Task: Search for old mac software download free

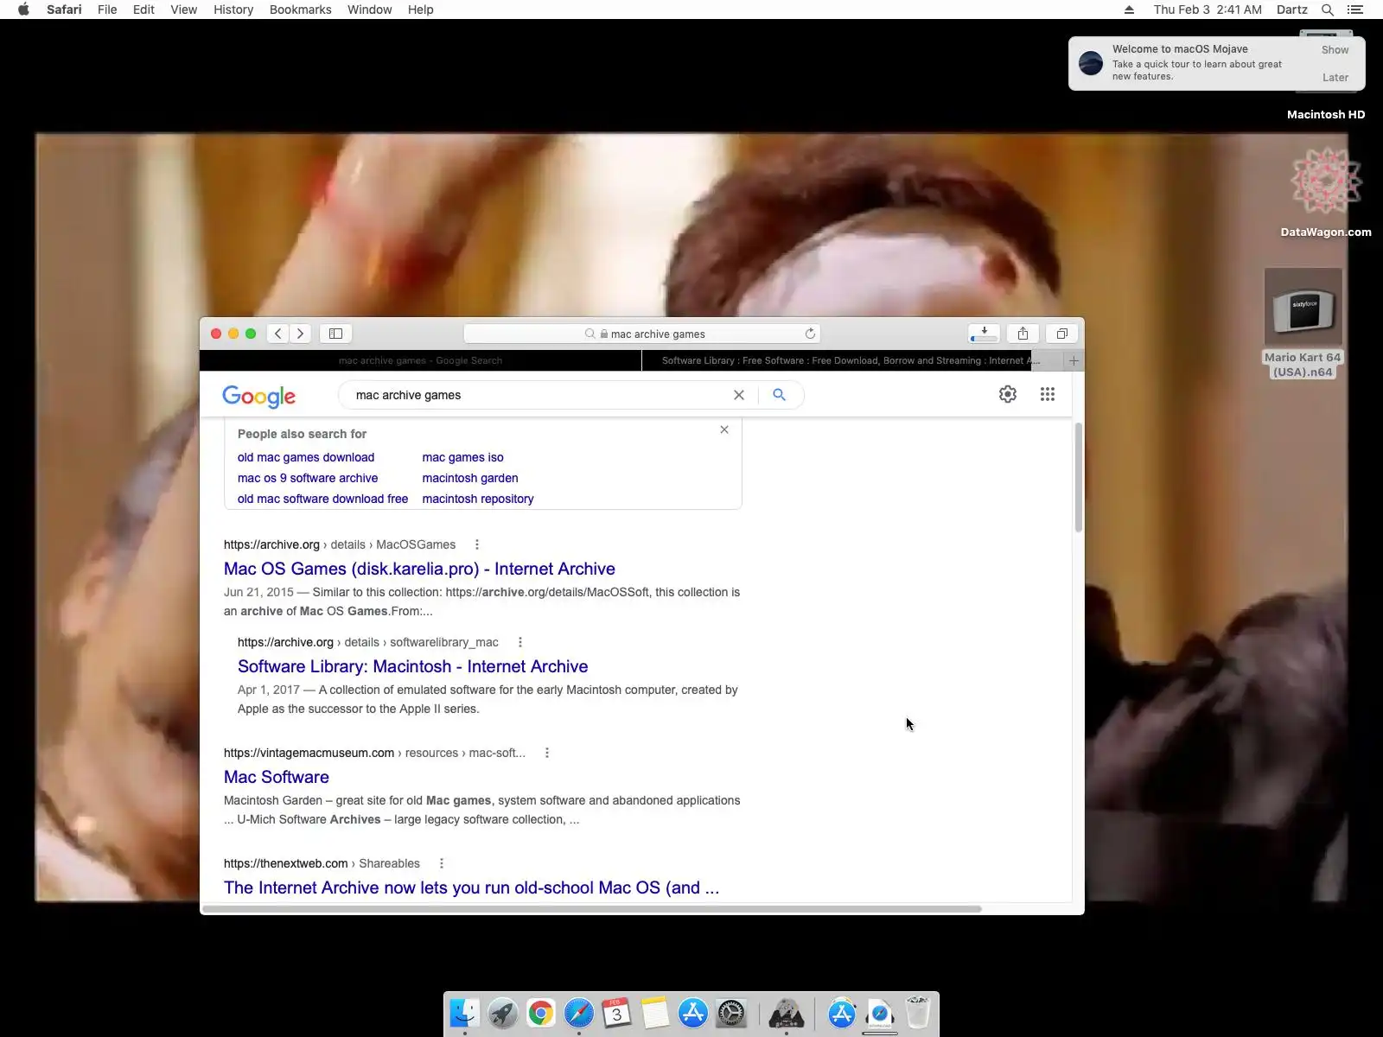Action: coord(322,499)
